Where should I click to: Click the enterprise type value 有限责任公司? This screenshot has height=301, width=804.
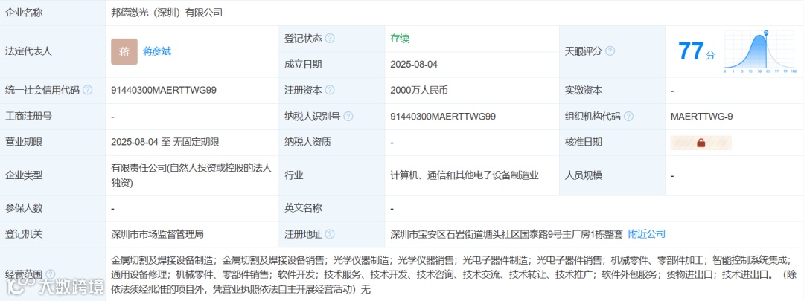191,175
